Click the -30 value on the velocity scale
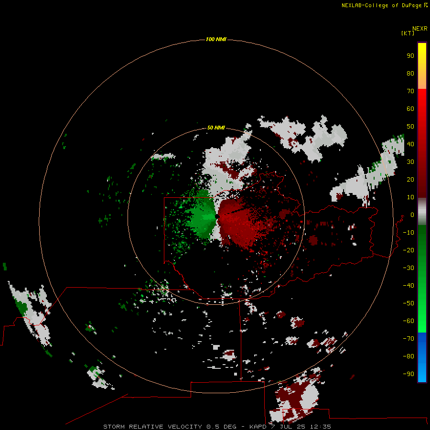This screenshot has width=430, height=430. pyautogui.click(x=408, y=268)
